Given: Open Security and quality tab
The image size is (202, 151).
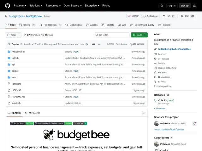Looking at the screenshot, I should tap(142, 25).
